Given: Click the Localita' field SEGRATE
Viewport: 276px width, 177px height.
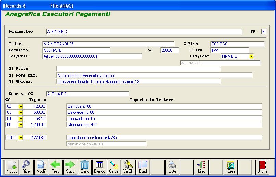Looking at the screenshot, I should click(x=76, y=50).
